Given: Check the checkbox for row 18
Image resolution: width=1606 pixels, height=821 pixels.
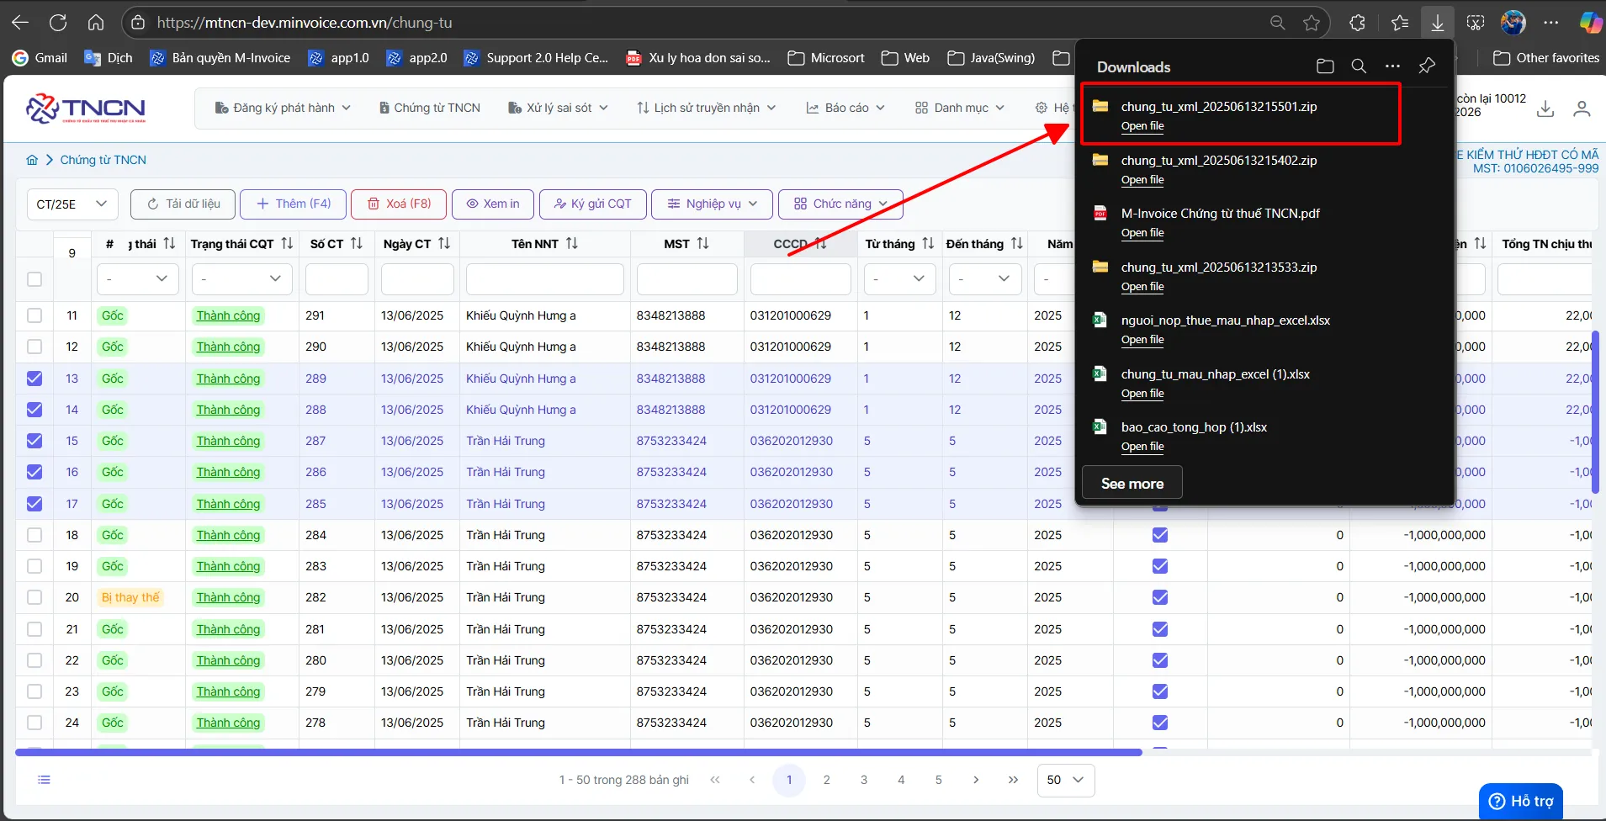Looking at the screenshot, I should [x=34, y=535].
